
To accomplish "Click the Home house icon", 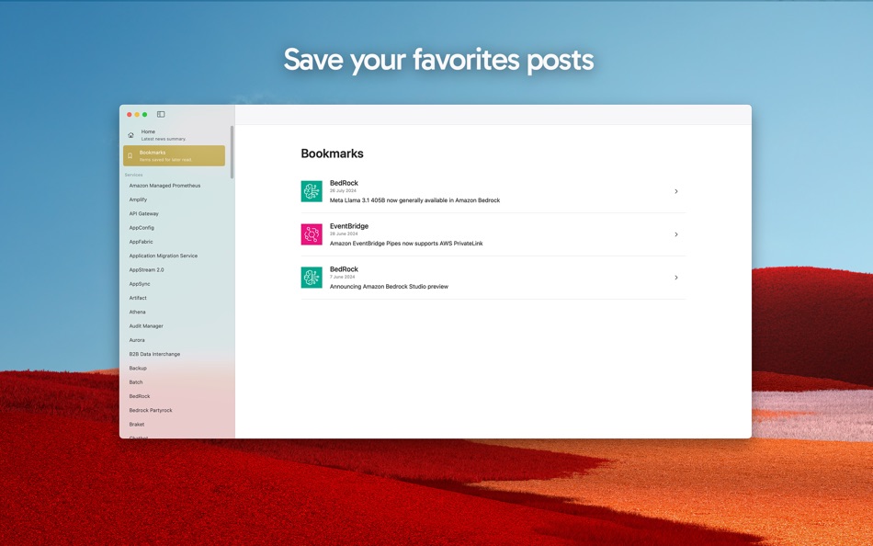I will (x=130, y=135).
